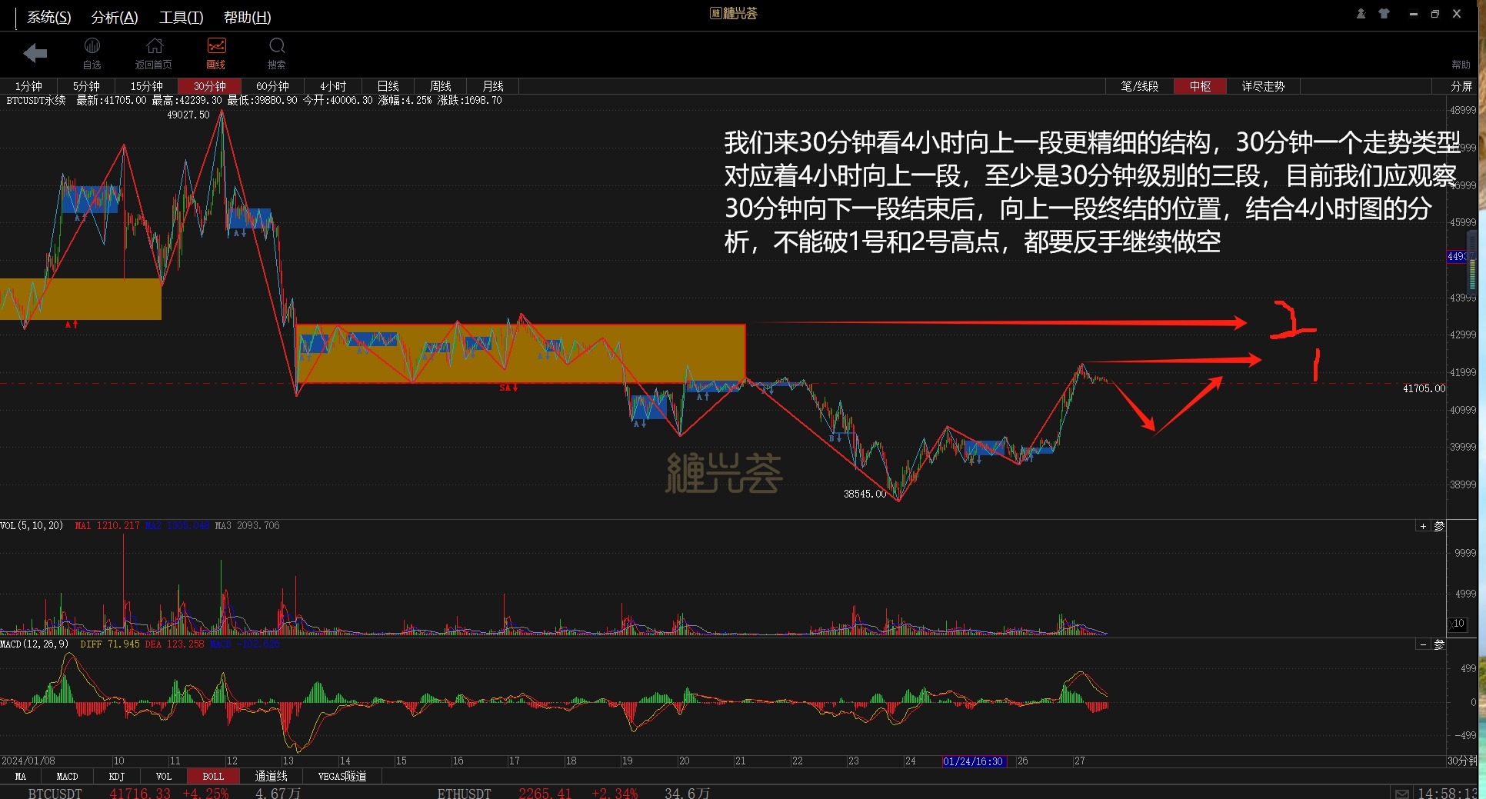Click the 30分钟 period label at axis corner
1486x799 pixels.
pyautogui.click(x=1462, y=761)
